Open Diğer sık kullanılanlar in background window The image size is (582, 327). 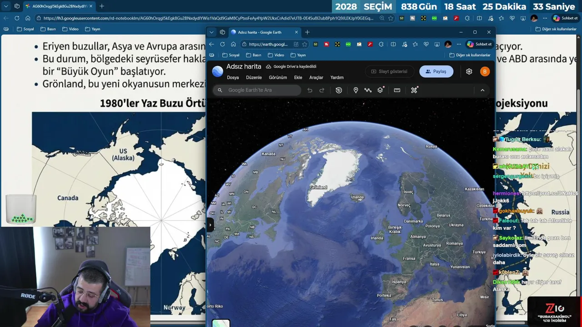(x=555, y=29)
